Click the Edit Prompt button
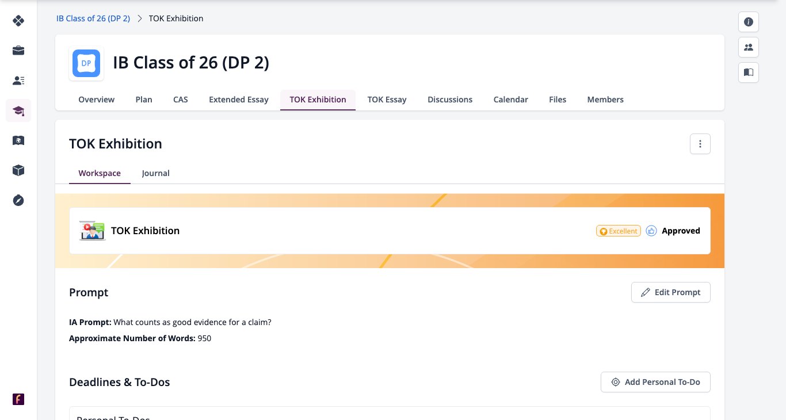 pyautogui.click(x=671, y=292)
